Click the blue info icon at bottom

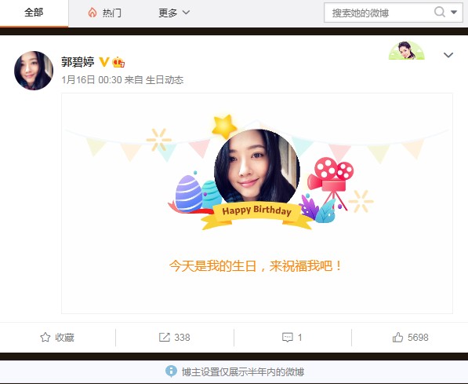pos(171,371)
